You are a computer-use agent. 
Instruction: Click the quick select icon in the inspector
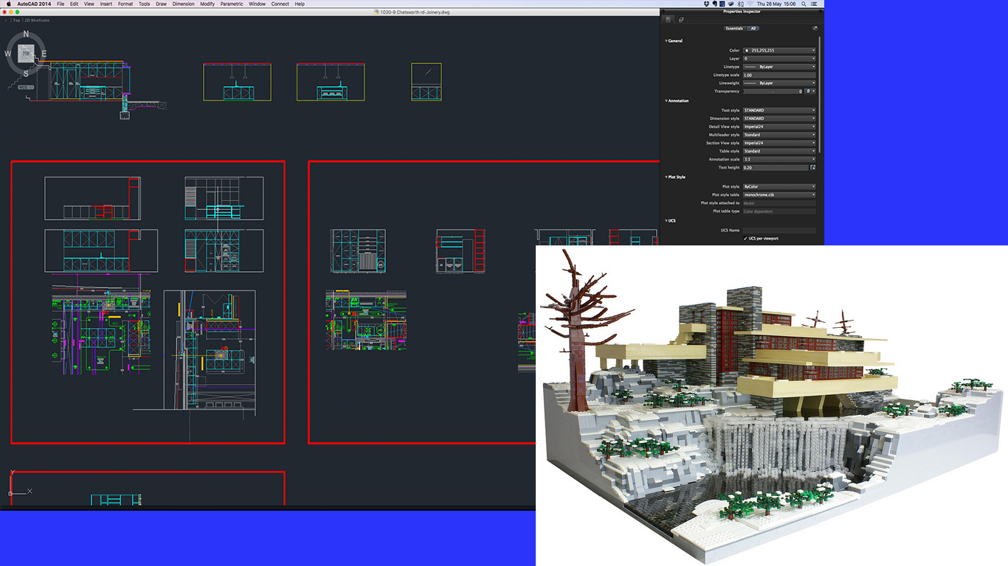(x=815, y=28)
